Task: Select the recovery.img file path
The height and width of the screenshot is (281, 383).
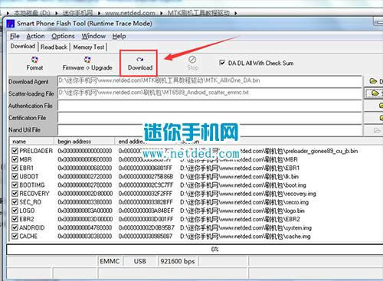Action: pos(248,194)
